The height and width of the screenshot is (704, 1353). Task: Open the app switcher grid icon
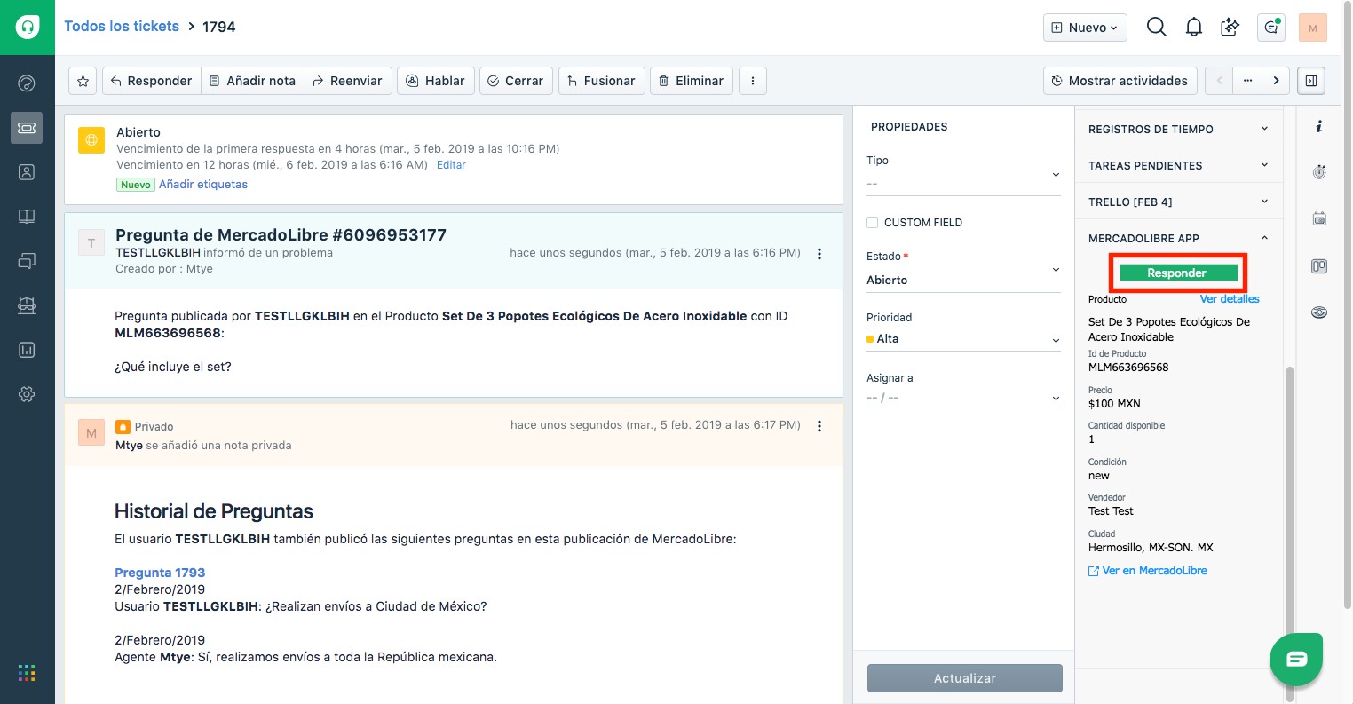click(x=27, y=673)
